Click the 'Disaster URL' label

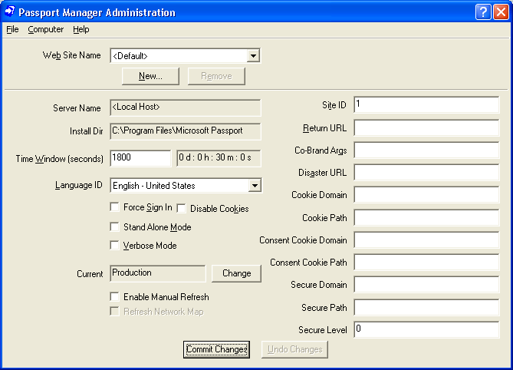click(x=322, y=173)
